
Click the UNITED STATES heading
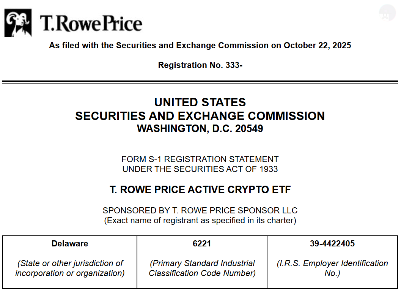point(200,103)
